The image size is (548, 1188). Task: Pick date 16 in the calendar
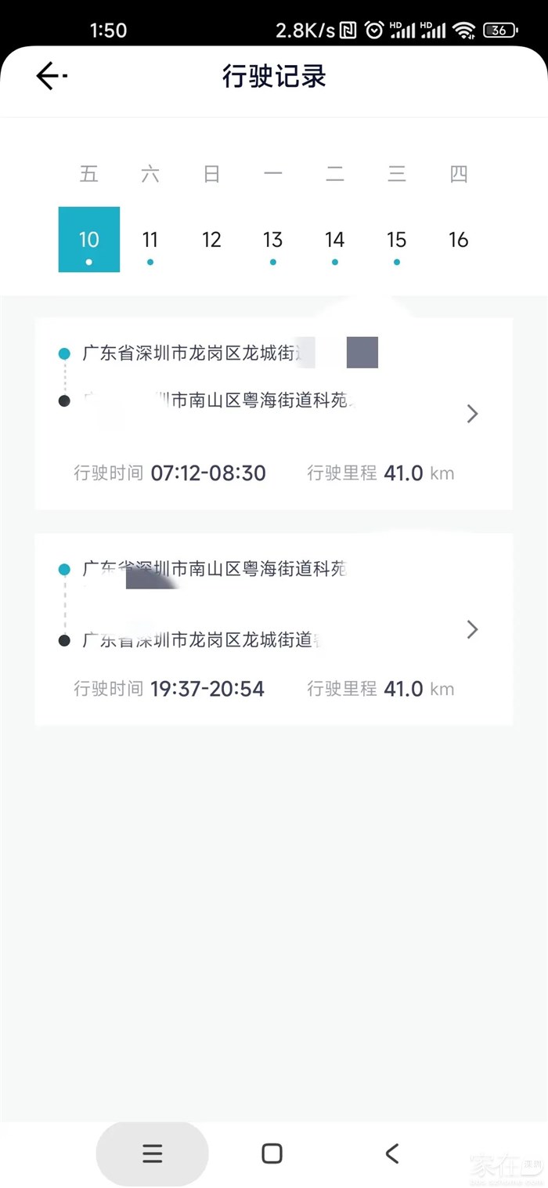458,240
